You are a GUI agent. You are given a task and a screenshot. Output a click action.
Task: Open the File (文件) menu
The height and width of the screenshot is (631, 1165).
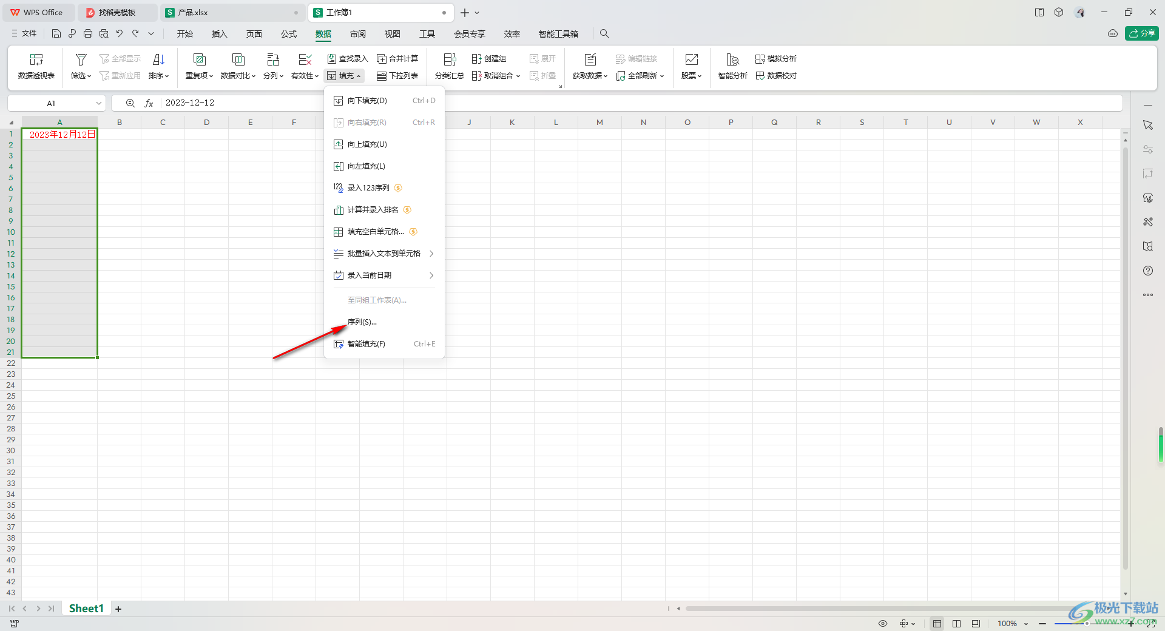pos(24,34)
